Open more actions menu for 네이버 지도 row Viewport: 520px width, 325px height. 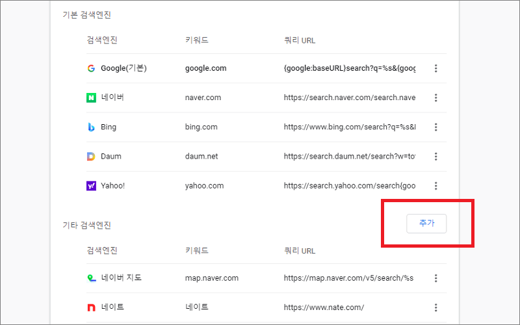point(435,278)
